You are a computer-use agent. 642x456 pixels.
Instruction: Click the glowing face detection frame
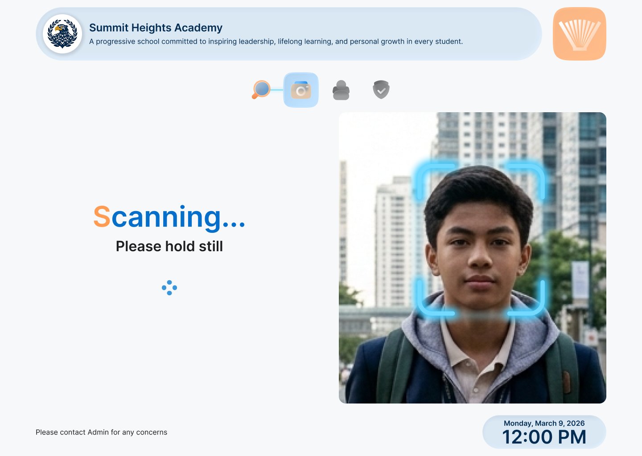(480, 240)
